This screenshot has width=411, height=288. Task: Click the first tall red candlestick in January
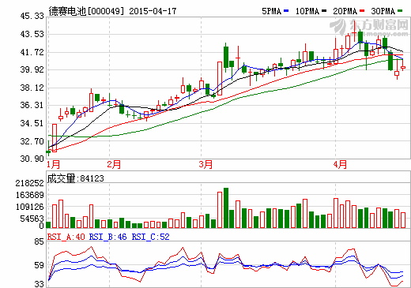[55, 138]
